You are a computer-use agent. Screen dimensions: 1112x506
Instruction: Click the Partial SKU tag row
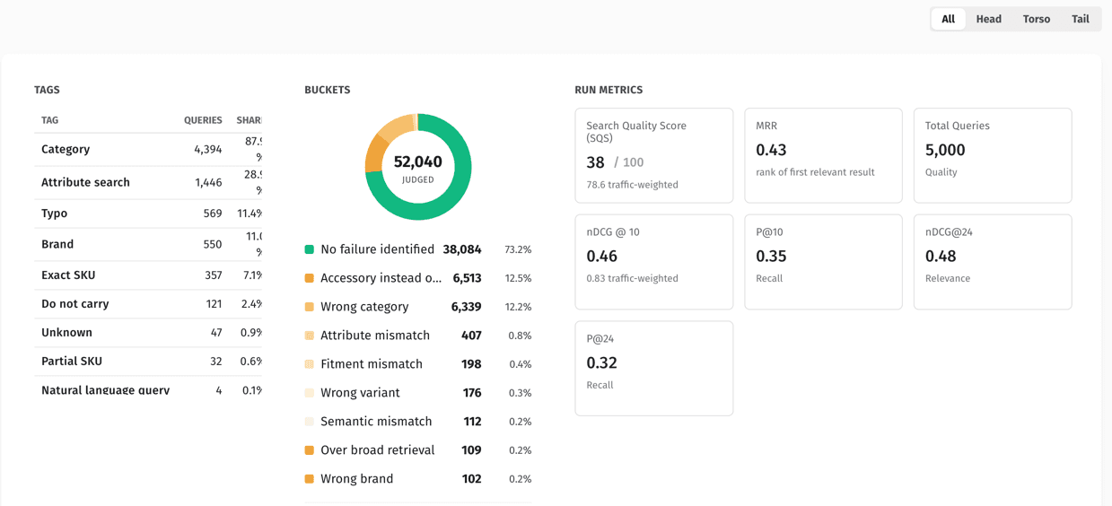148,362
